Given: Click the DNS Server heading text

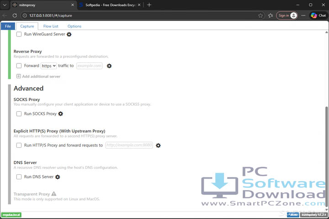Looking at the screenshot, I should [x=25, y=162].
